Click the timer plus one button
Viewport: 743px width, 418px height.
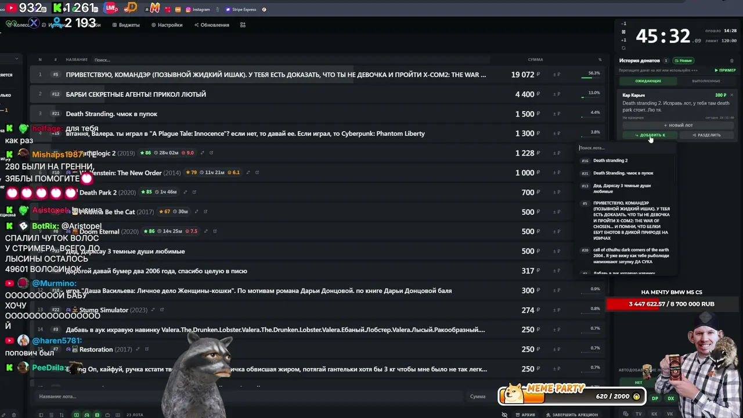623,40
